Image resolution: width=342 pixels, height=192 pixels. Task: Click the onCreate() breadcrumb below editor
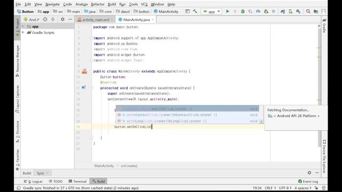(129, 166)
